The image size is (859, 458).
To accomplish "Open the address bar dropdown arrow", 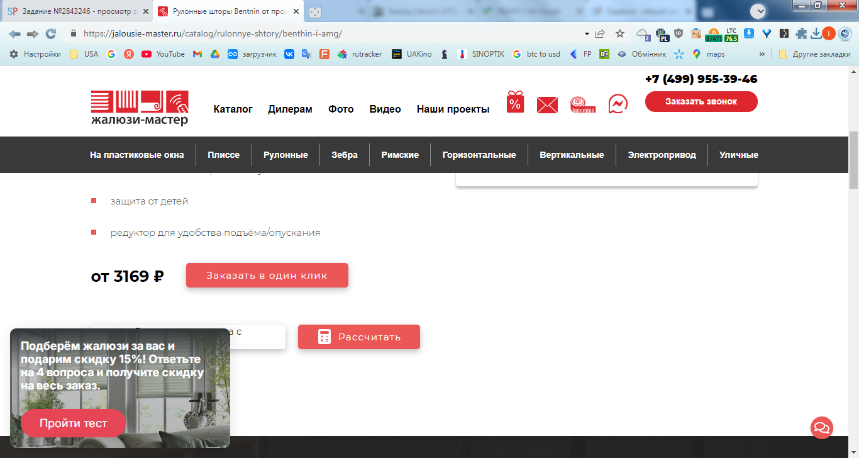I will click(x=587, y=33).
